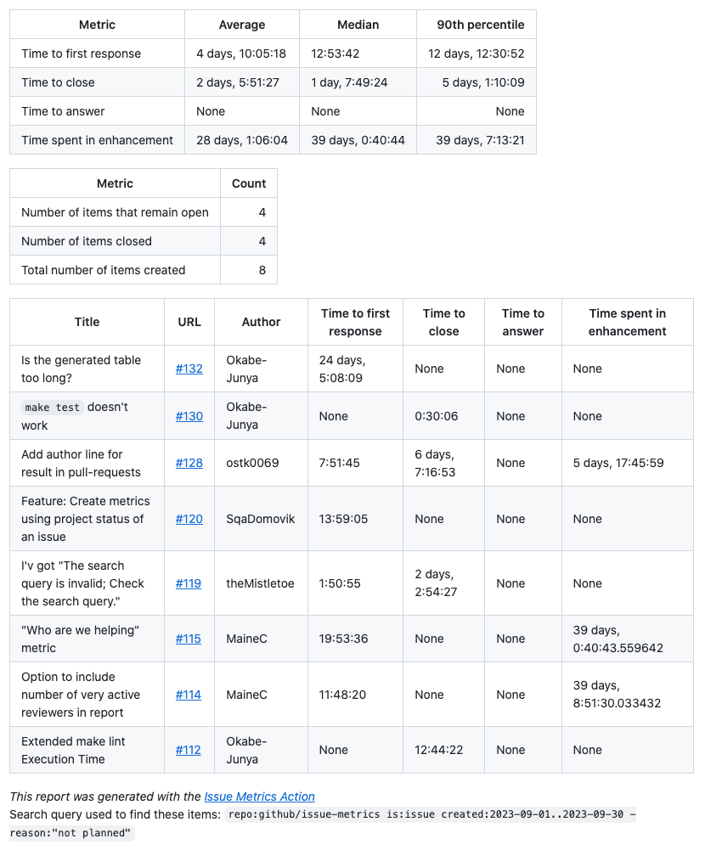Click the Time spent in enhancement row label

[97, 139]
